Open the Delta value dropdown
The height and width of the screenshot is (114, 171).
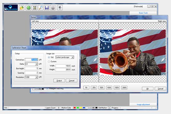[x=31, y=64]
